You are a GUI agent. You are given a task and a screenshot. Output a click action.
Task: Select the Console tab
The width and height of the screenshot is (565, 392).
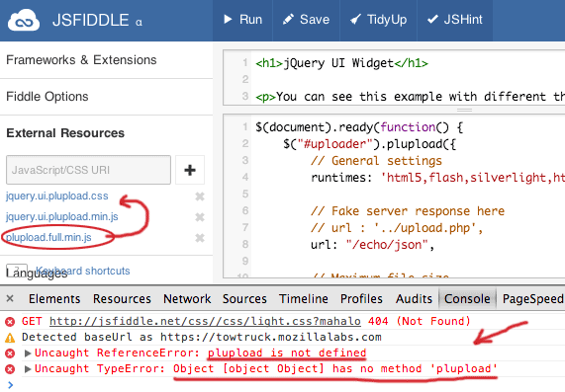467,299
